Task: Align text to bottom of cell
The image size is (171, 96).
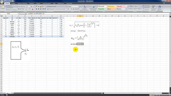Action: [x=41, y=6]
